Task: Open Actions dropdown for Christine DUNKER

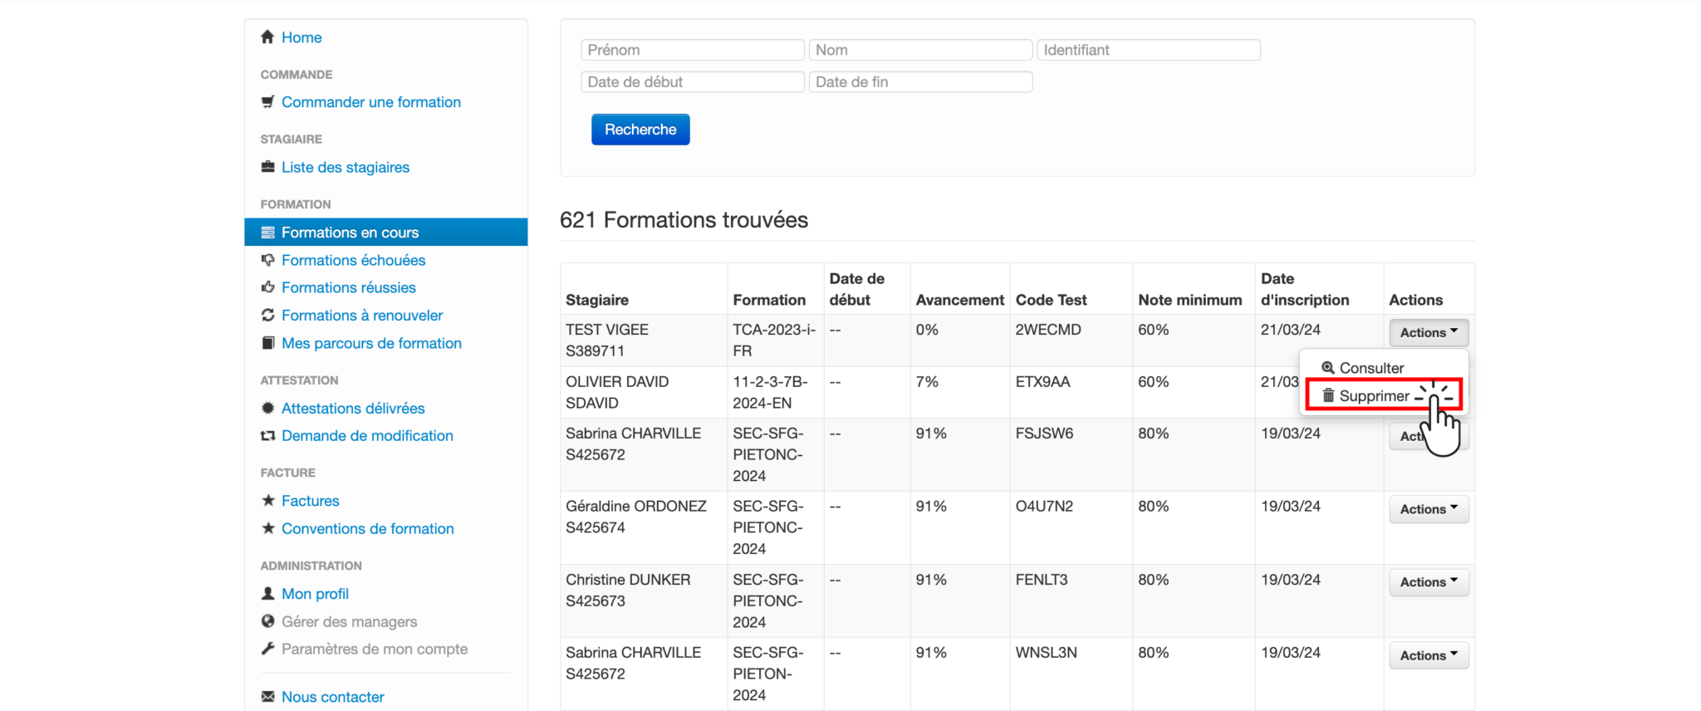Action: [1428, 582]
